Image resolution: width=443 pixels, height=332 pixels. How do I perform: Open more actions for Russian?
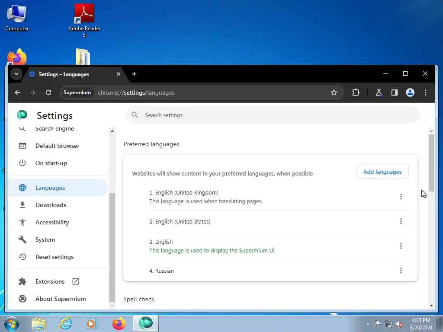401,271
